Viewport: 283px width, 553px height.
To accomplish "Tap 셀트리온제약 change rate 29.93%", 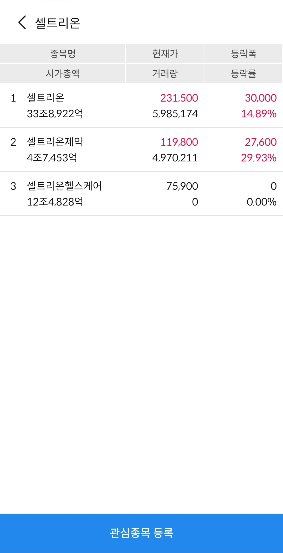I will click(x=259, y=158).
